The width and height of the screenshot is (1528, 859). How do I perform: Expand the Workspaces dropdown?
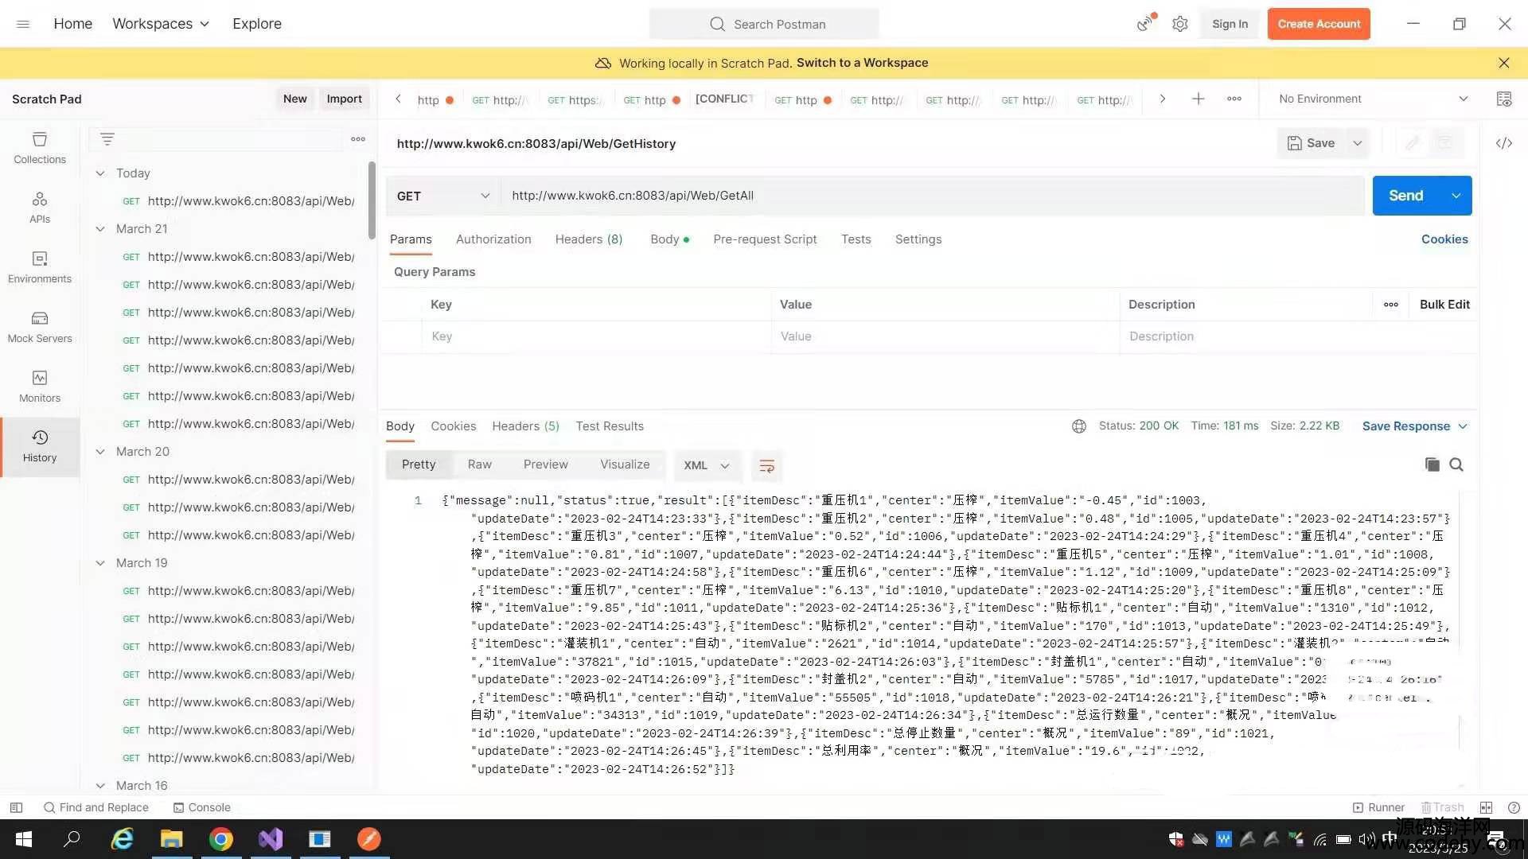[x=161, y=24]
